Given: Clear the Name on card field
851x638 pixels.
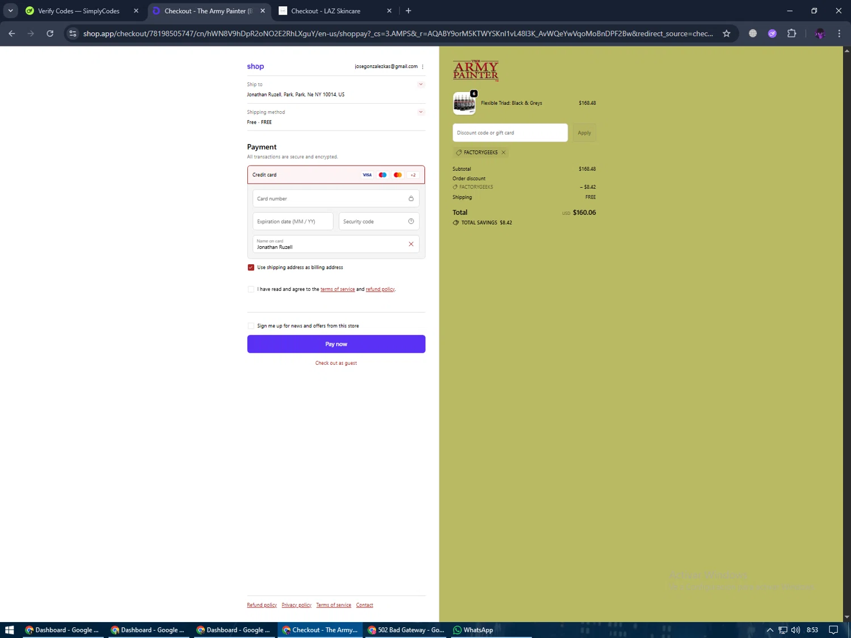Looking at the screenshot, I should (x=411, y=244).
